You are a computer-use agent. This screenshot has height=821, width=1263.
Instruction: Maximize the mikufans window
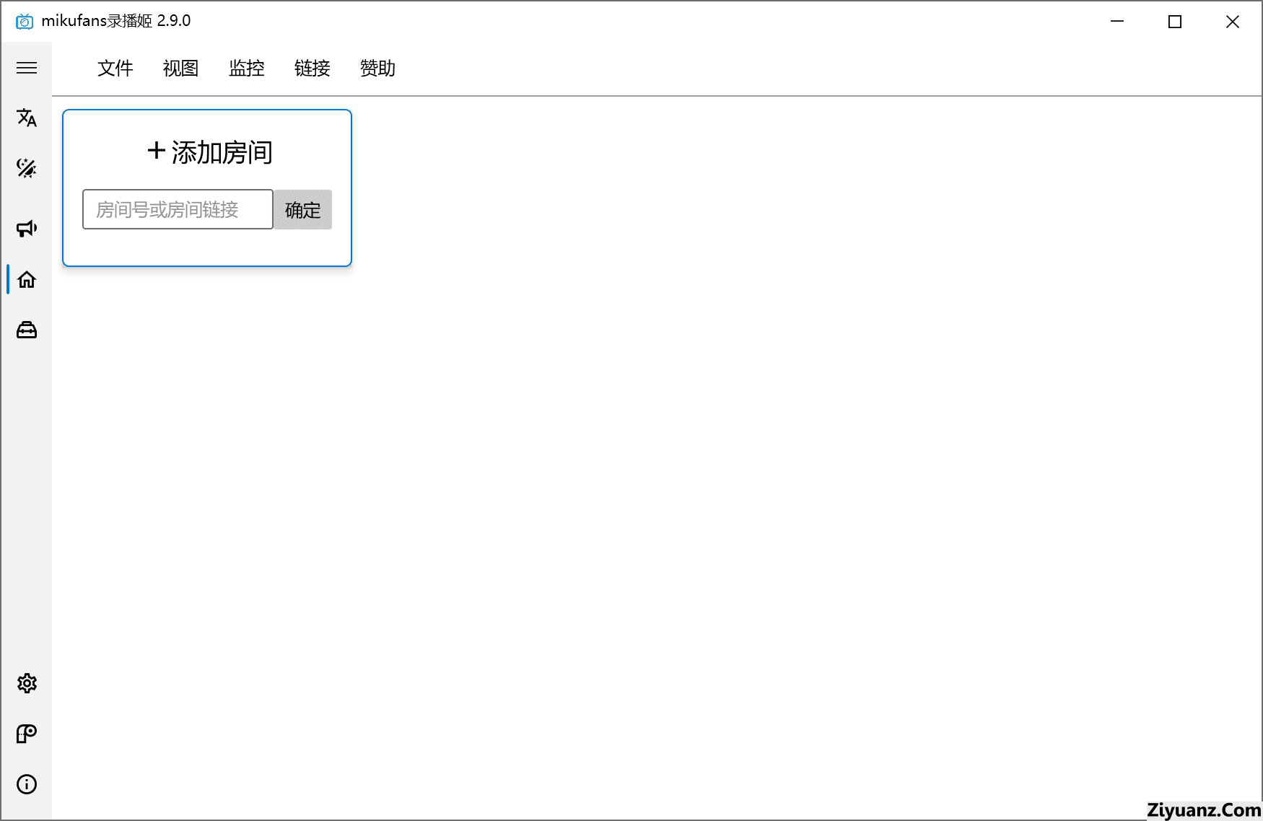1175,22
